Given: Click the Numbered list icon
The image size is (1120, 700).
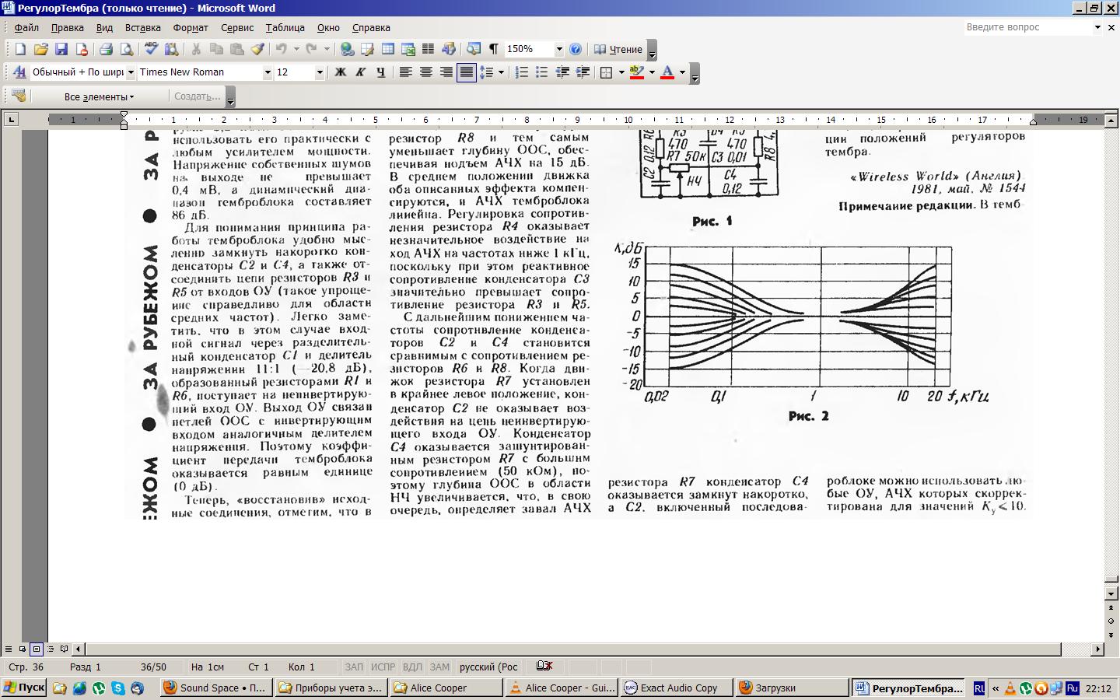Looking at the screenshot, I should click(x=522, y=72).
